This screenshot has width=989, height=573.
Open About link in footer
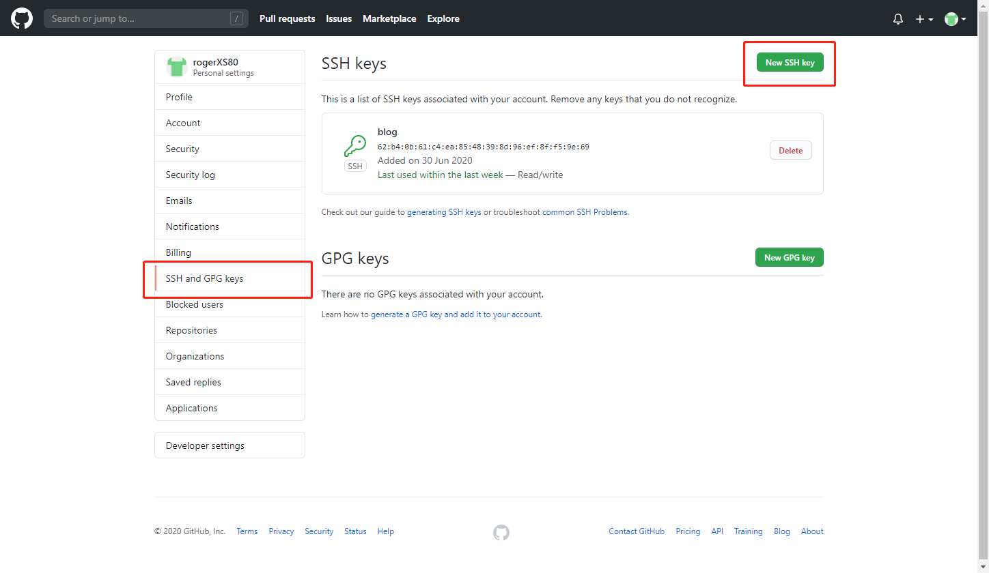(x=812, y=531)
